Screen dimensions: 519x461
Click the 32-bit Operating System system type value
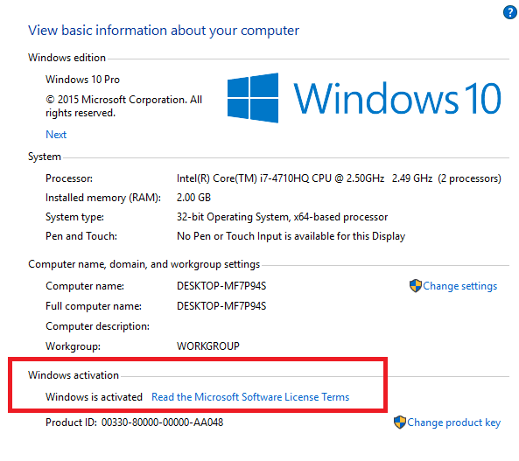(282, 217)
